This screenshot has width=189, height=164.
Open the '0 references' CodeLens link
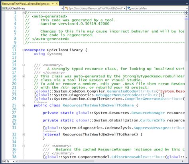click(49, 131)
